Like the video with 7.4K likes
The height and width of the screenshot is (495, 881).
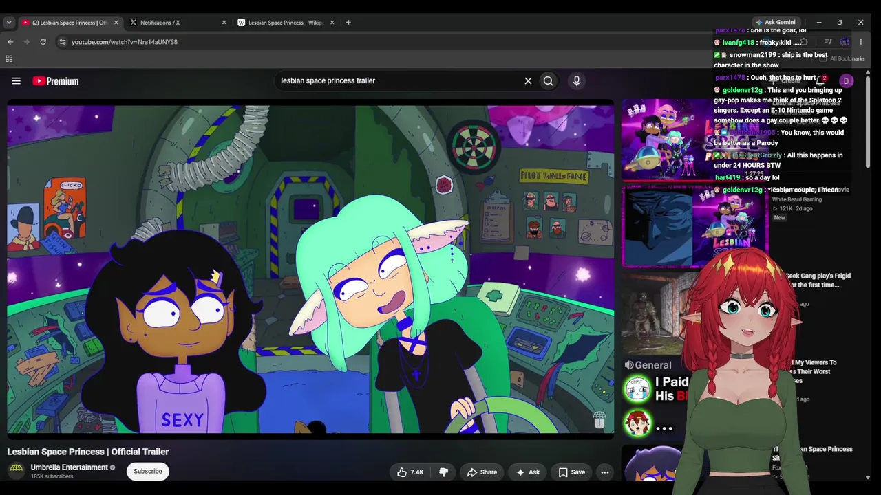pyautogui.click(x=410, y=472)
